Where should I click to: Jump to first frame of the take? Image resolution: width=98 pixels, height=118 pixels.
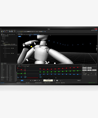pyautogui.click(x=30, y=80)
